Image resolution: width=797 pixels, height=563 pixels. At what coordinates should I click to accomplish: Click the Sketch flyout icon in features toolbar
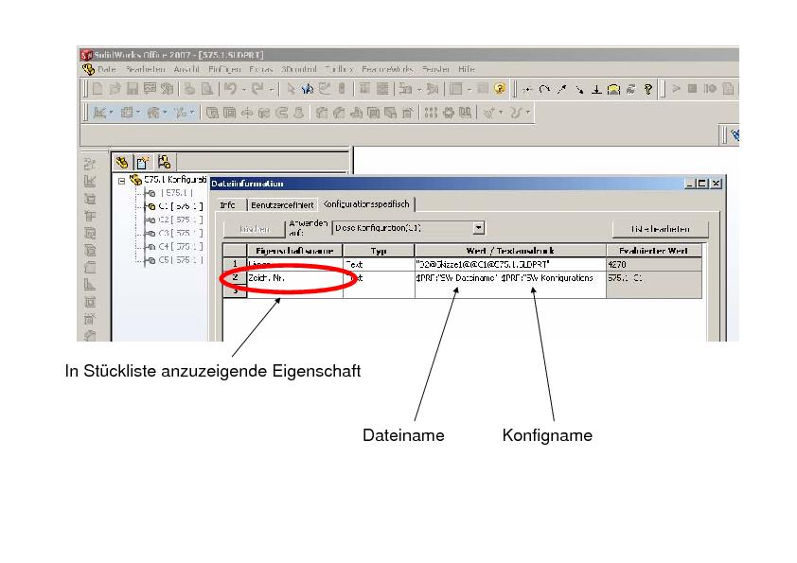[x=100, y=113]
